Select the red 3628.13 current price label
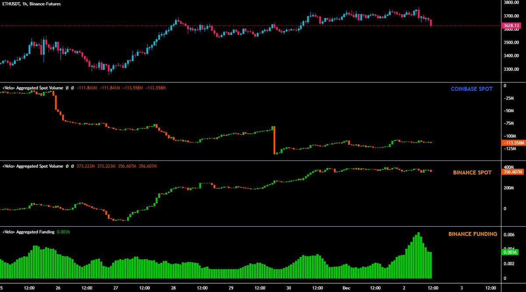This screenshot has height=292, width=526. 512,26
